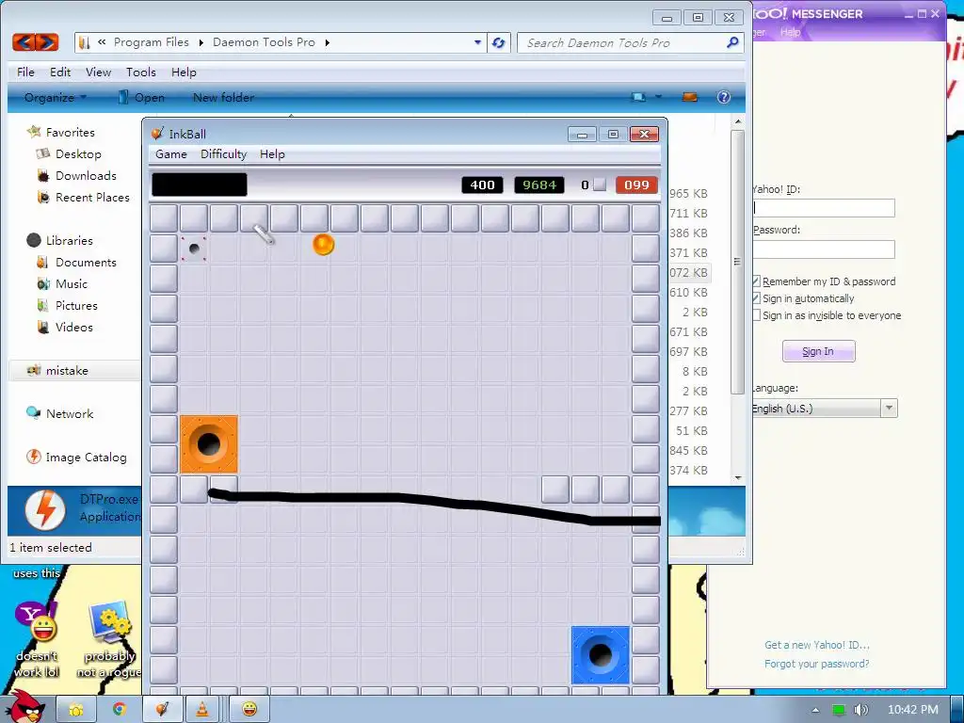Image resolution: width=964 pixels, height=723 pixels.
Task: Open the Tools menu in Explorer
Action: pos(141,72)
